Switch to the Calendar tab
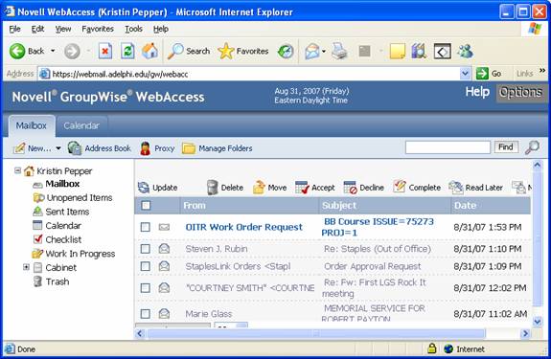551x359 pixels. (x=81, y=125)
